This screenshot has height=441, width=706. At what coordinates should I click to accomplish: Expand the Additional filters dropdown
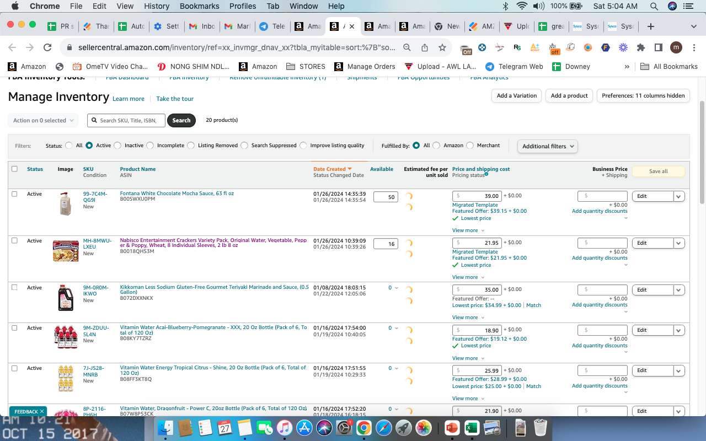coord(548,146)
